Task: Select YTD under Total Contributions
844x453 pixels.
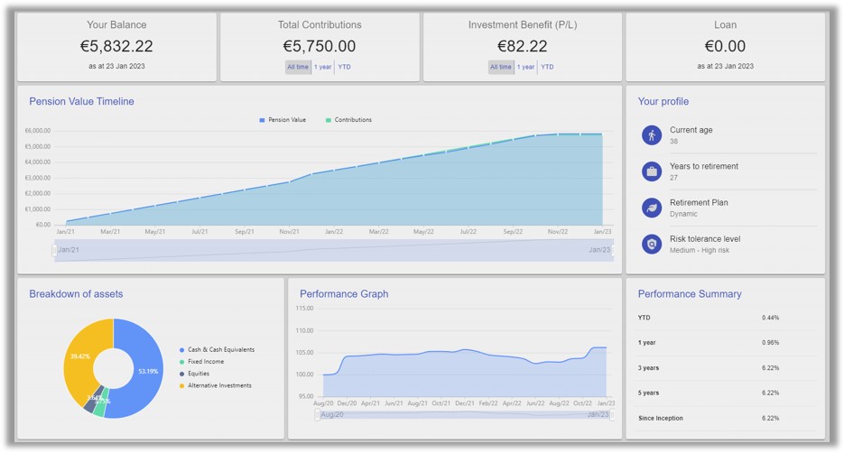Action: [345, 68]
